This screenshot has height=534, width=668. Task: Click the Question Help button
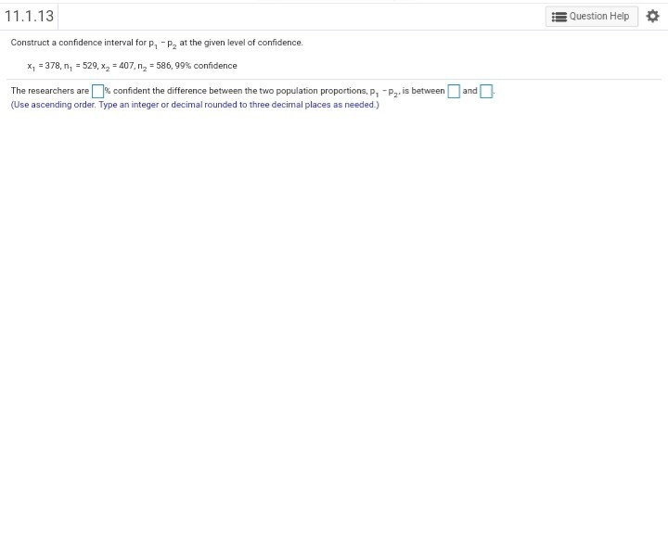pos(592,16)
